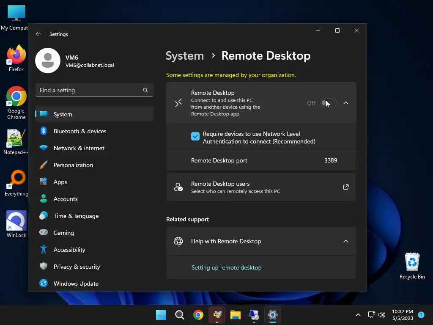Open Apps settings category
This screenshot has height=325, width=433.
tap(94, 182)
